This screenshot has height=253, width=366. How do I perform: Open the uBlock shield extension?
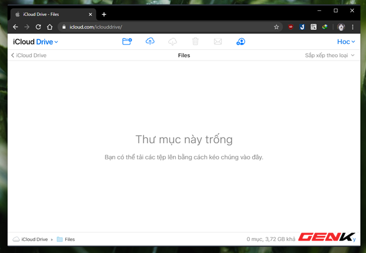click(291, 27)
